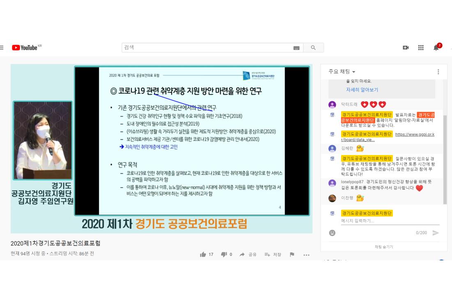Open the hamburger guide menu
This screenshot has height=301, width=452.
2,48
